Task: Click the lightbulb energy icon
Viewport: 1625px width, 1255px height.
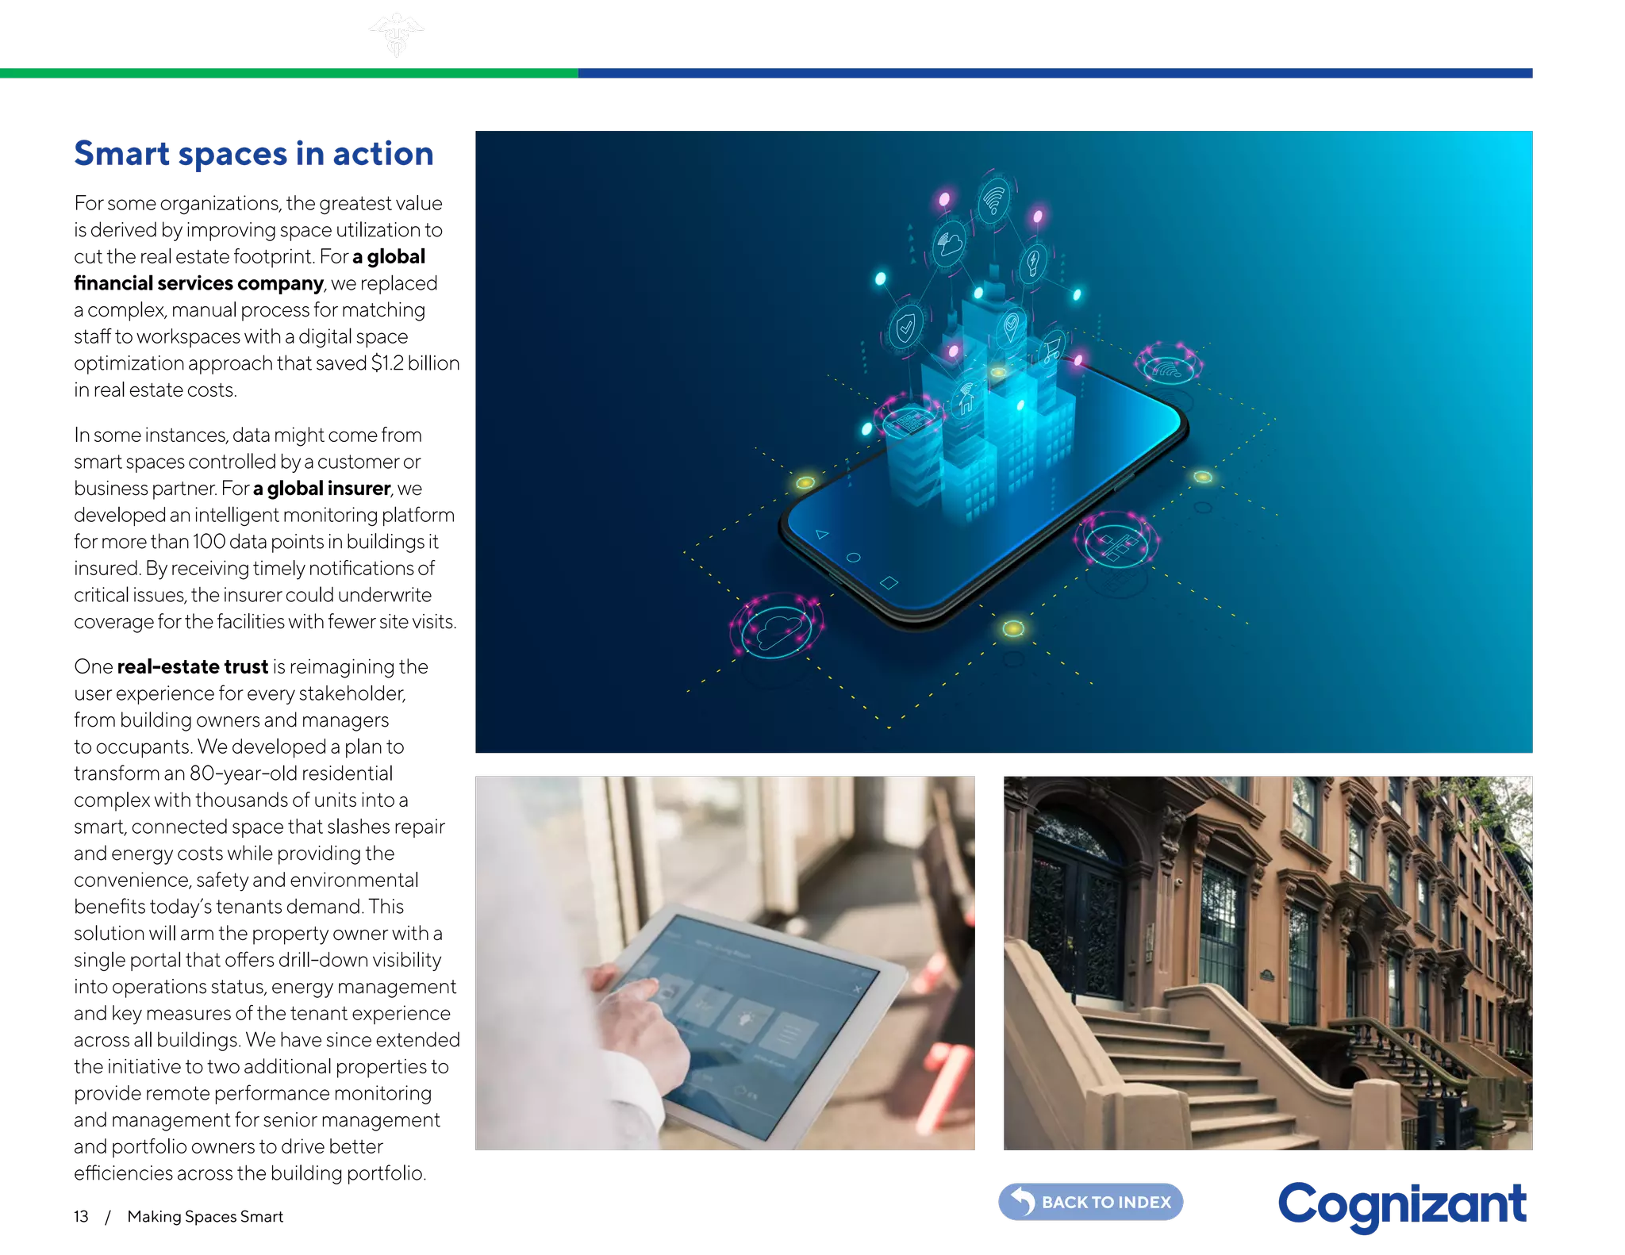Action: [1032, 261]
